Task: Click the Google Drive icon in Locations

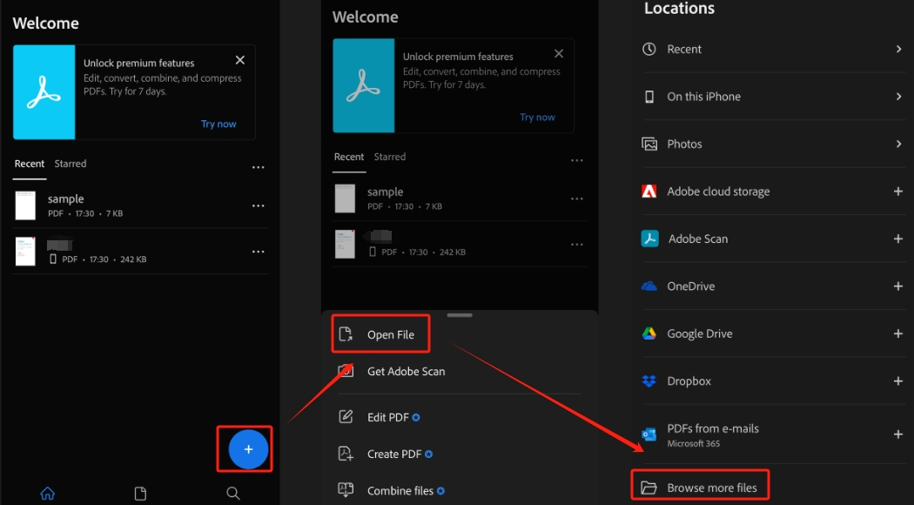Action: click(x=649, y=333)
